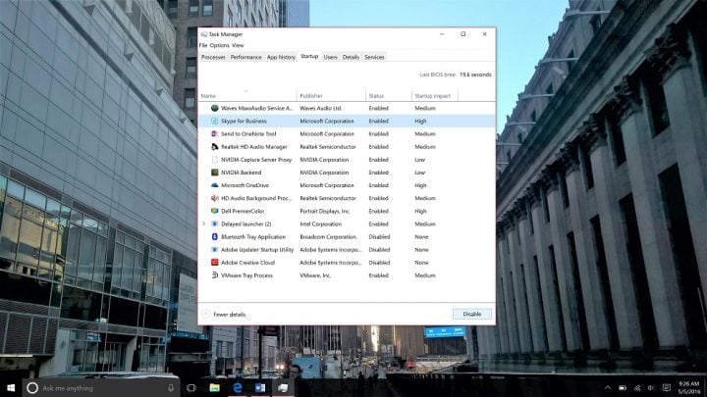This screenshot has height=397, width=707.
Task: Click the NVIDIA Capture Server Proxy icon
Action: 215,160
